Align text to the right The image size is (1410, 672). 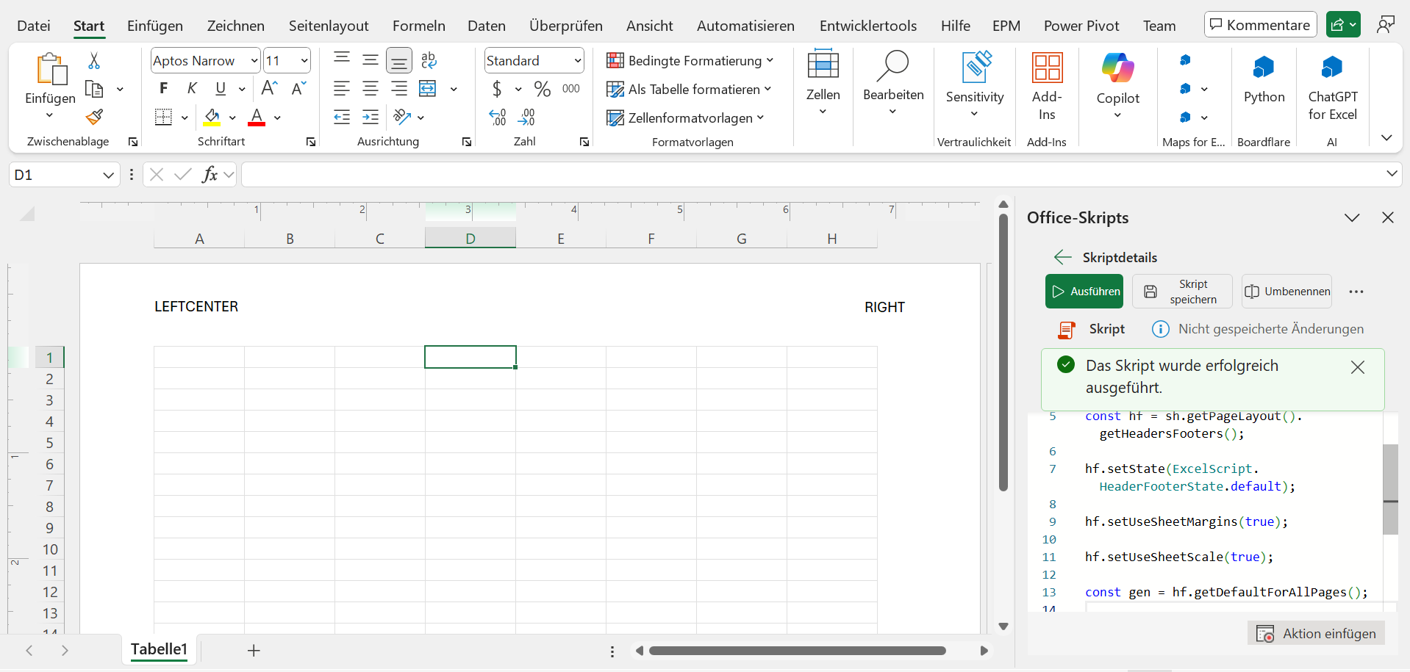click(399, 88)
